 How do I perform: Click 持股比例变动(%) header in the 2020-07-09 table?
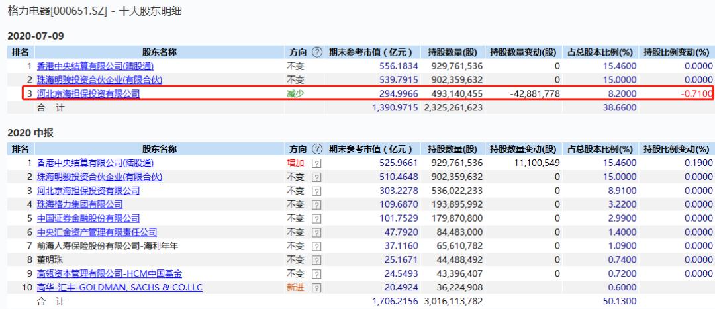pyautogui.click(x=676, y=52)
